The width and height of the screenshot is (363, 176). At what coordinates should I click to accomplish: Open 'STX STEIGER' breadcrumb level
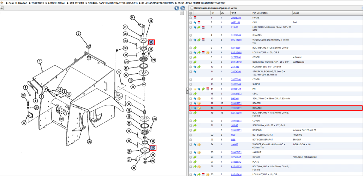pyautogui.click(x=77, y=3)
